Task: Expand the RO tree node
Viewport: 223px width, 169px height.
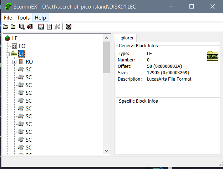Action: tap(15, 62)
